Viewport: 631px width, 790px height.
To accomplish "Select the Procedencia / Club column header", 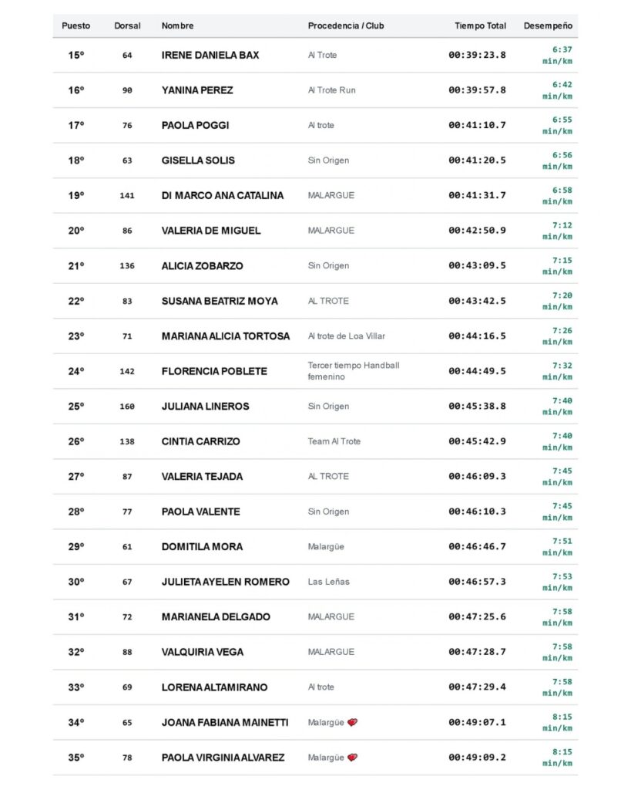I will (346, 25).
